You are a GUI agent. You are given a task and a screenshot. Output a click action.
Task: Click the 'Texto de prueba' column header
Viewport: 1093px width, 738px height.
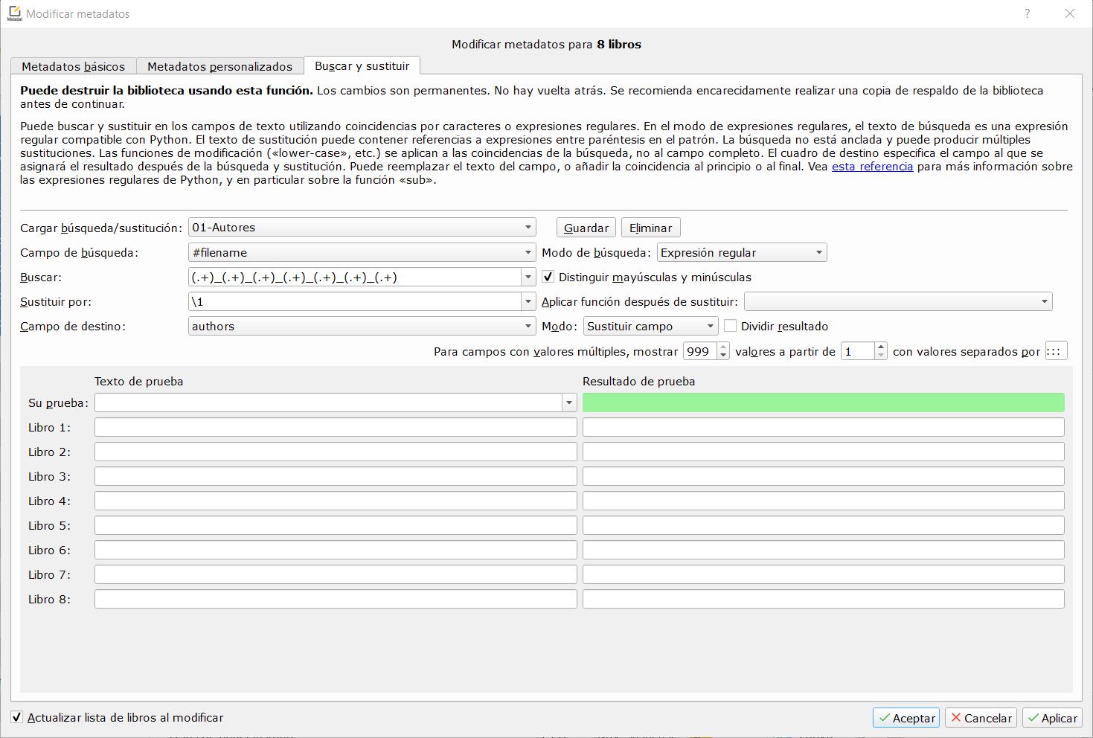point(139,382)
